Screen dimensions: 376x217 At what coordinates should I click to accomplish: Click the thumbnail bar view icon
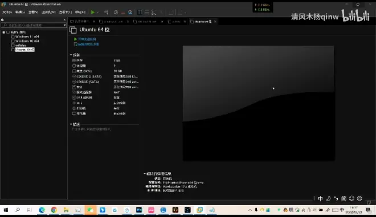147,12
